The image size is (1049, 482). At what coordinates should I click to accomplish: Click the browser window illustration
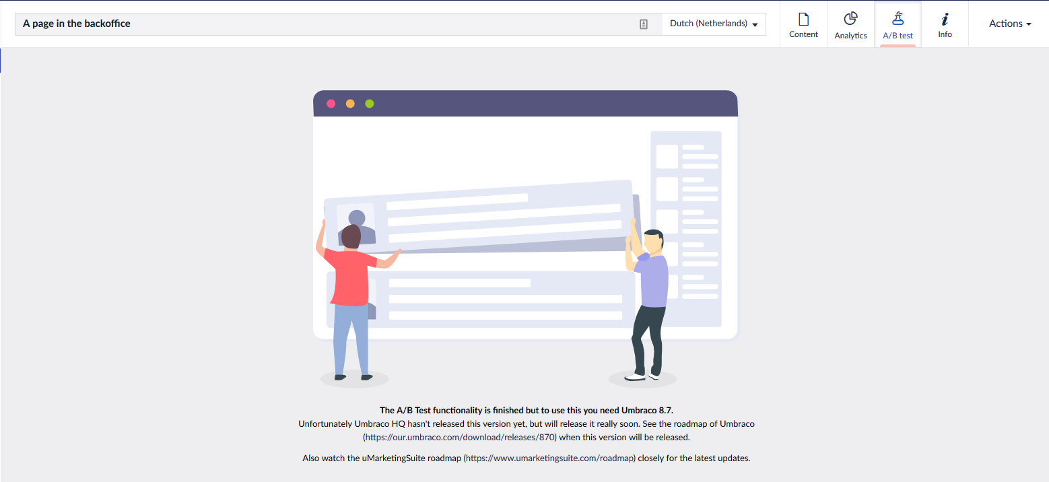tap(525, 239)
